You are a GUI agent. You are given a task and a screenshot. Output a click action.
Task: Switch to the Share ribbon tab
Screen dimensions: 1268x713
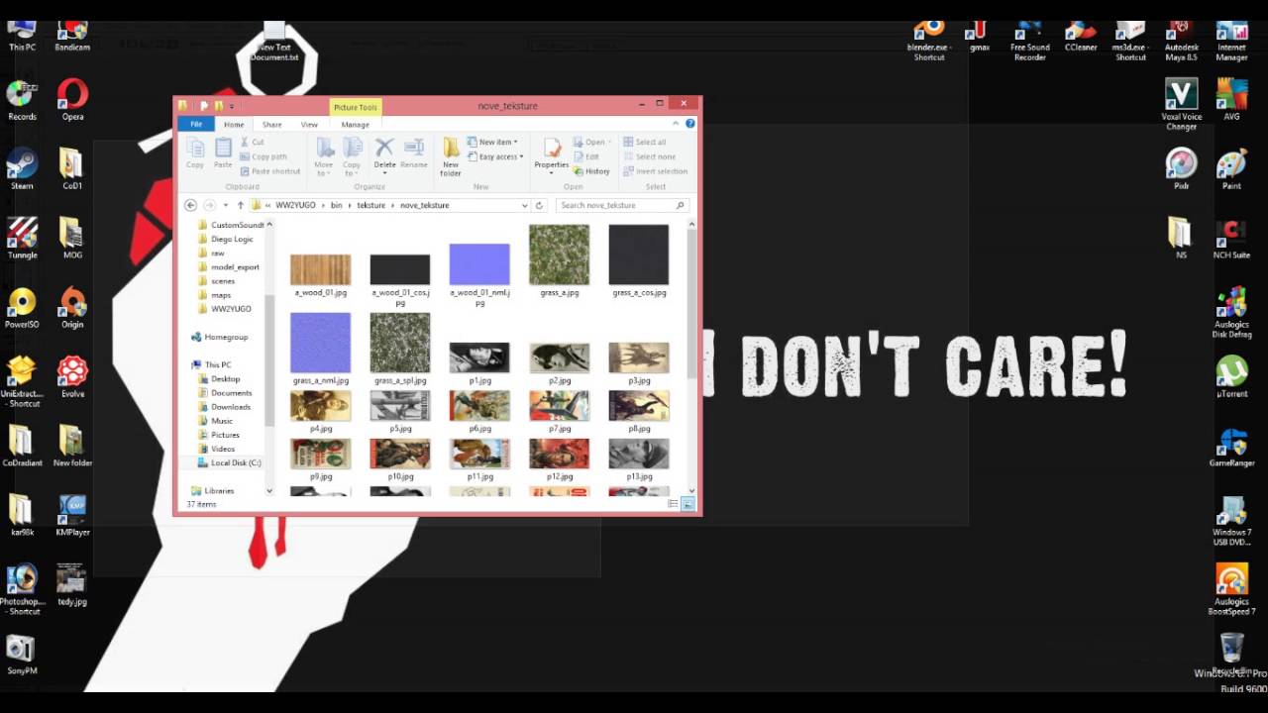pyautogui.click(x=271, y=125)
